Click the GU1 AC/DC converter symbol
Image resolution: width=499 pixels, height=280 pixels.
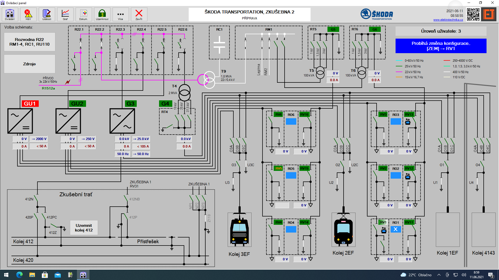[x=20, y=121]
